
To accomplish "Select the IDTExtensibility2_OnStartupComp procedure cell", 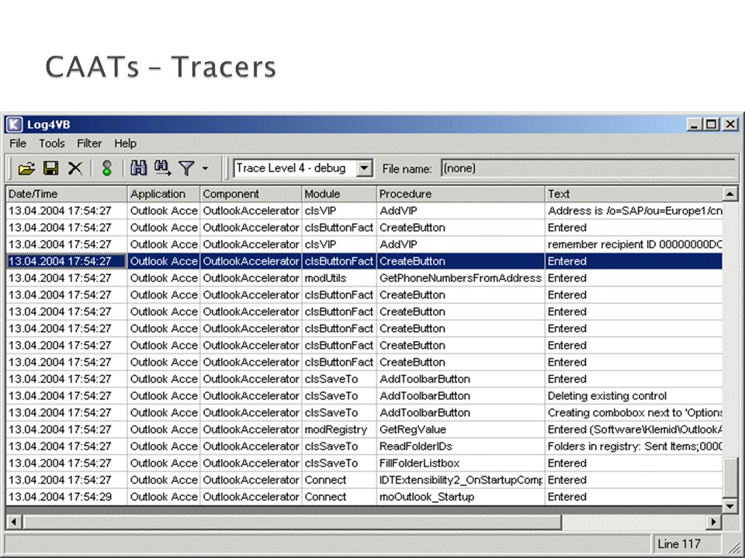I will [x=460, y=480].
